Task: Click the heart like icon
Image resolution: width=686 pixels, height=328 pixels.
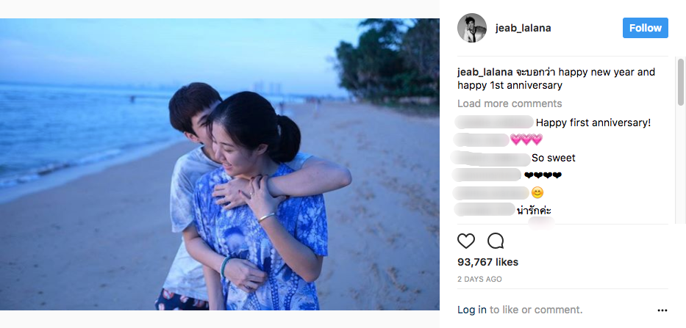Action: click(466, 241)
